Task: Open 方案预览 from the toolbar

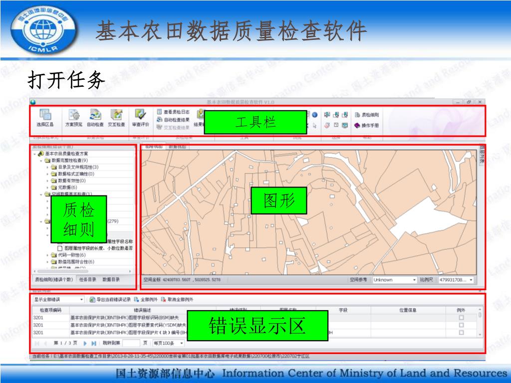Action: click(74, 118)
